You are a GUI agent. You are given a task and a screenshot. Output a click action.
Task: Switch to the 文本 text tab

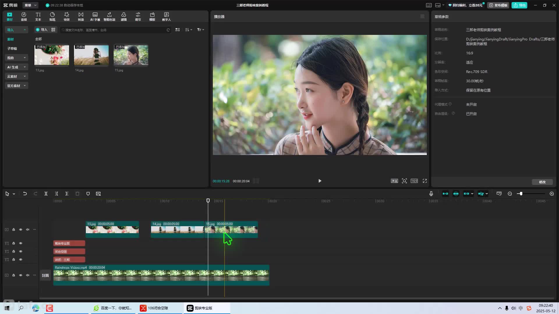click(38, 17)
